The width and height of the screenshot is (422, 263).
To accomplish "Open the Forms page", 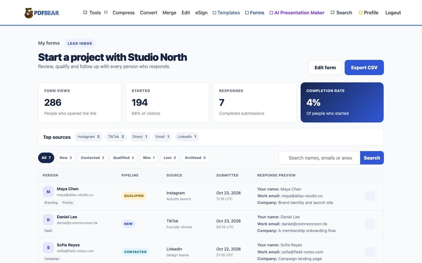I will click(255, 13).
